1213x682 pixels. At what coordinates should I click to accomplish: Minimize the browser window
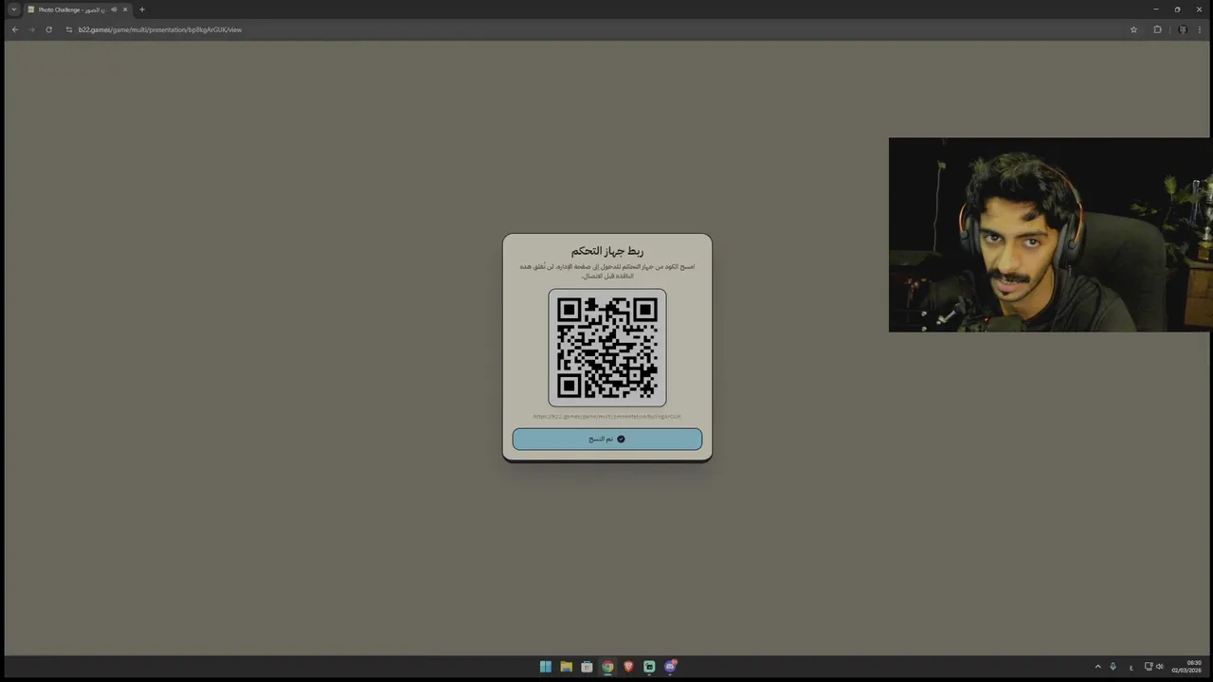(x=1156, y=9)
